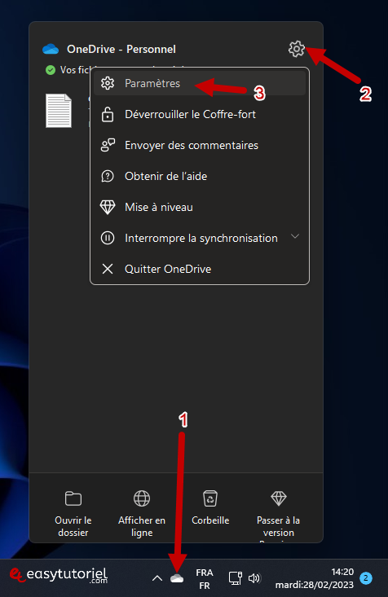Select Mise à niveau entry
388x597 pixels.
pyautogui.click(x=200, y=207)
